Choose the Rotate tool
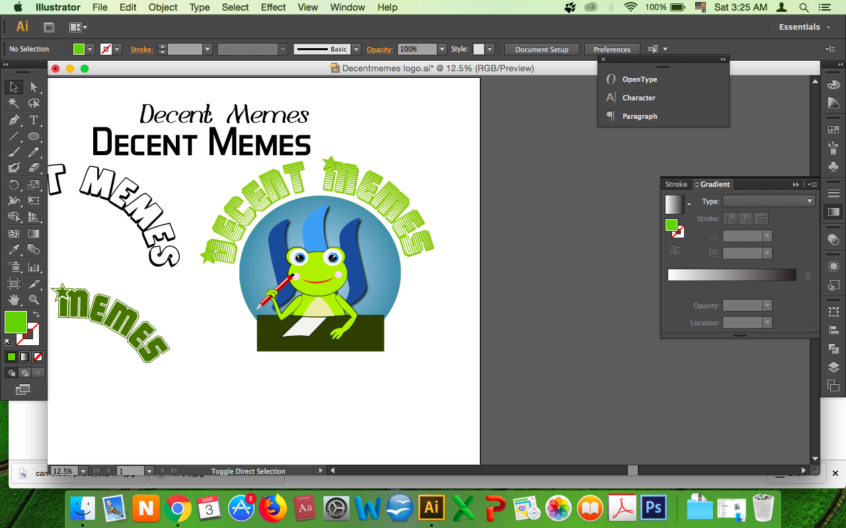Screen dimensions: 846x528 pos(14,185)
